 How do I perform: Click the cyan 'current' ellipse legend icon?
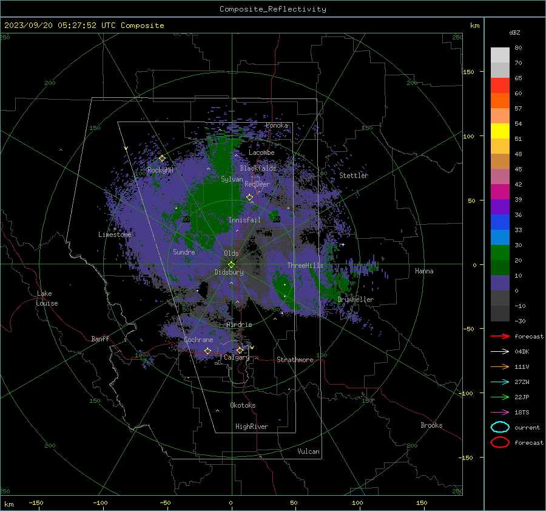(500, 427)
